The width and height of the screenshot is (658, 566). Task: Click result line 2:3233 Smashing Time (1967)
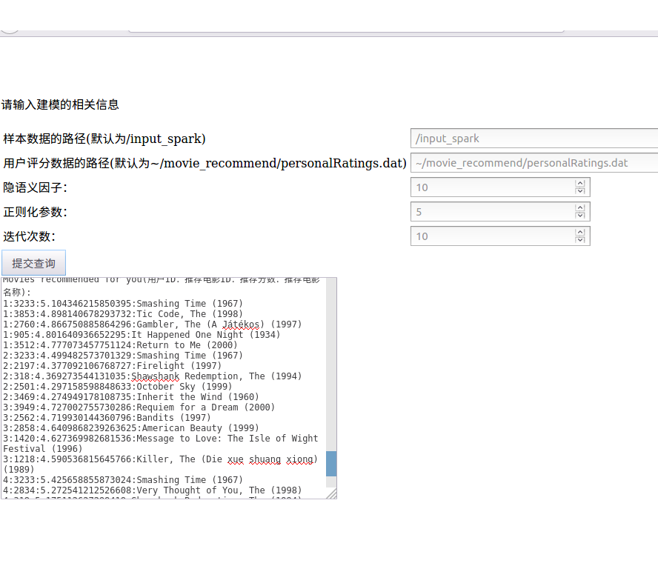[x=123, y=356]
